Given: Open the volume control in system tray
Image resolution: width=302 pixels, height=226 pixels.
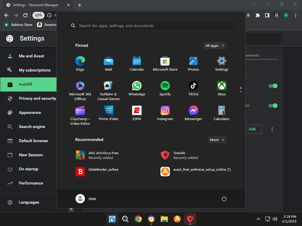Looking at the screenshot, I should tap(275, 219).
